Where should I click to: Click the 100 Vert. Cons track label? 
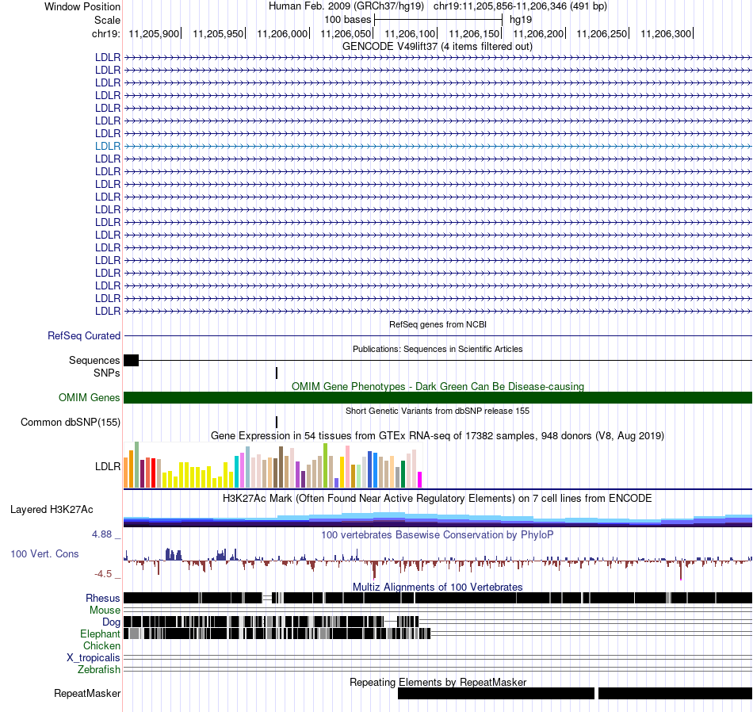[x=44, y=554]
